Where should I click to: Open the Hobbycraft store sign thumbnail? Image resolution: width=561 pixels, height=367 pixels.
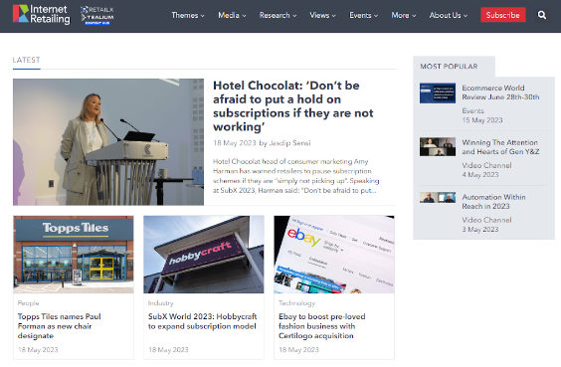click(x=204, y=255)
